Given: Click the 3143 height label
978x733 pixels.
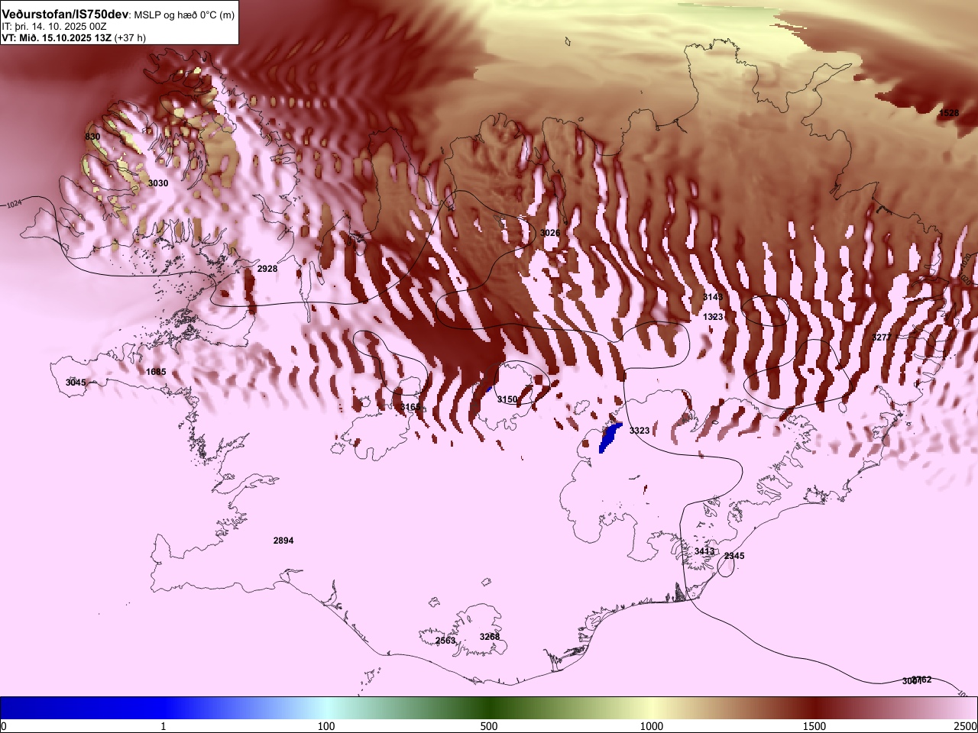Looking at the screenshot, I should [713, 297].
